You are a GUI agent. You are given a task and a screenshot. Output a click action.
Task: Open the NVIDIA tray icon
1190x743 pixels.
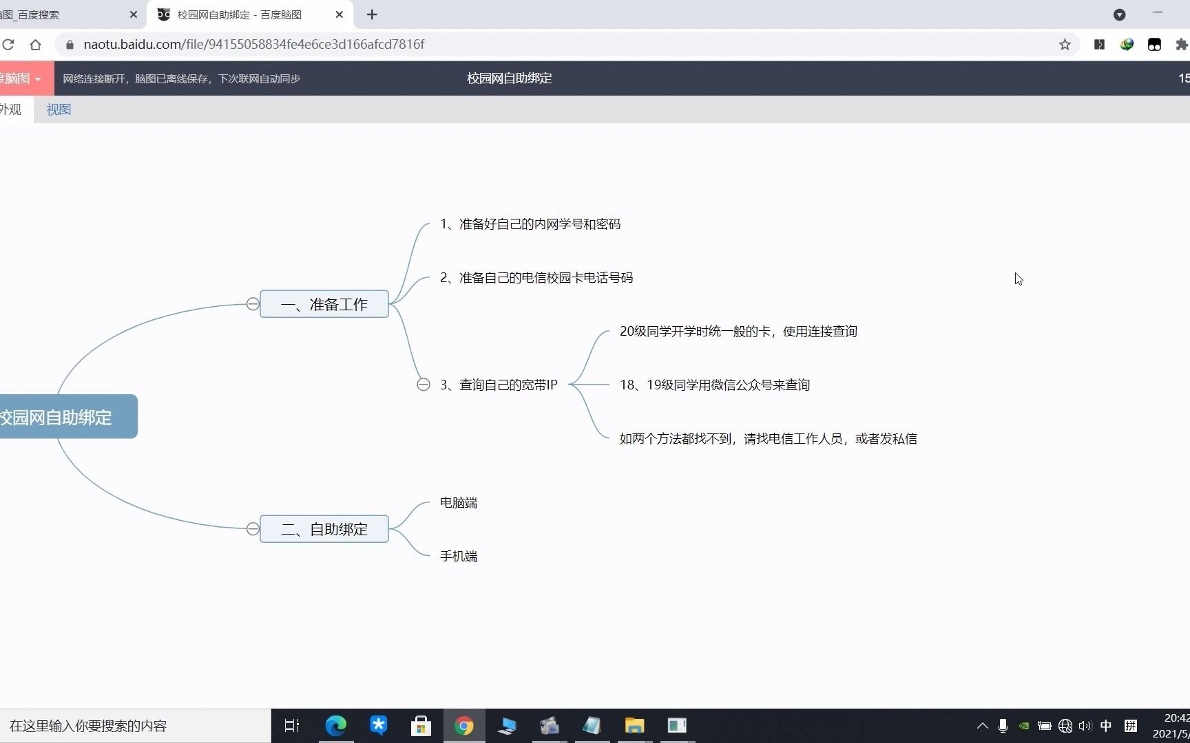coord(1024,726)
